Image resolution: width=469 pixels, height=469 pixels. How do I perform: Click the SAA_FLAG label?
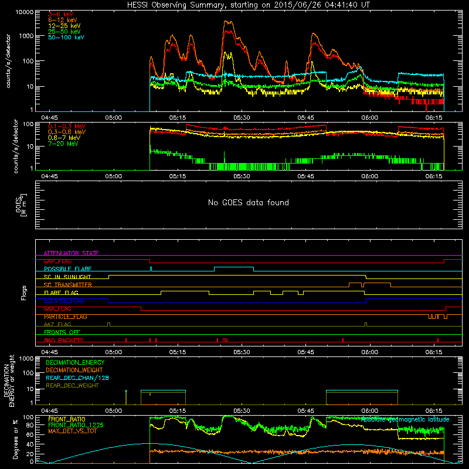[x=57, y=309]
